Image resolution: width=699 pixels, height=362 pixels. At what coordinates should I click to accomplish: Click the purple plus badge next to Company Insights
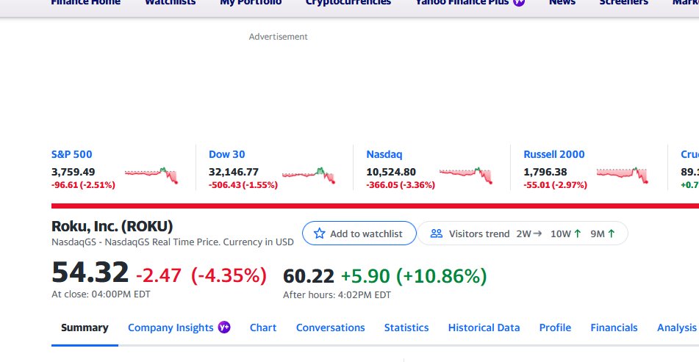click(224, 327)
